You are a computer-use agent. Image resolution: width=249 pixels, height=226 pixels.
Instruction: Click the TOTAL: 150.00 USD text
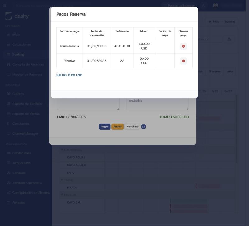(174, 117)
